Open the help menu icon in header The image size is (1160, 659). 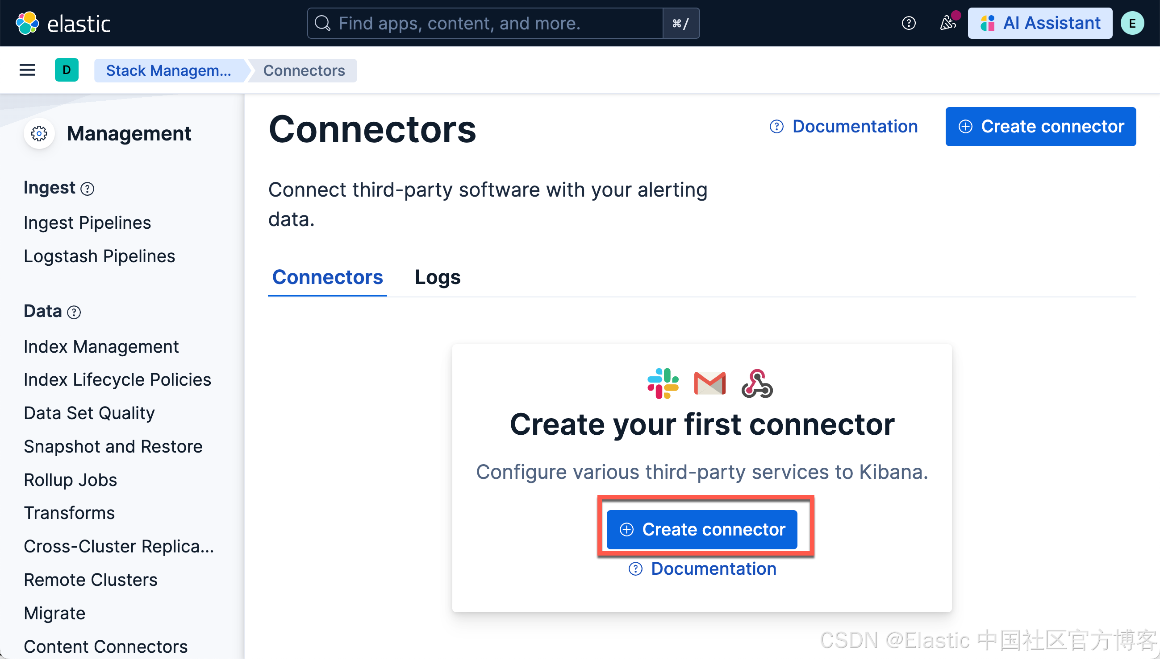point(909,23)
